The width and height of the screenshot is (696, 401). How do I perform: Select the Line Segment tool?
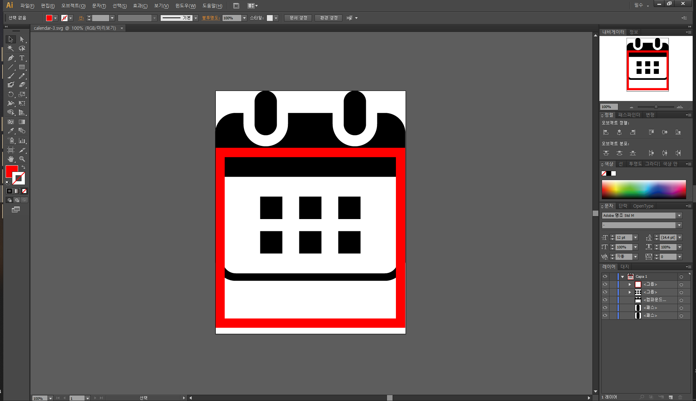click(x=11, y=67)
